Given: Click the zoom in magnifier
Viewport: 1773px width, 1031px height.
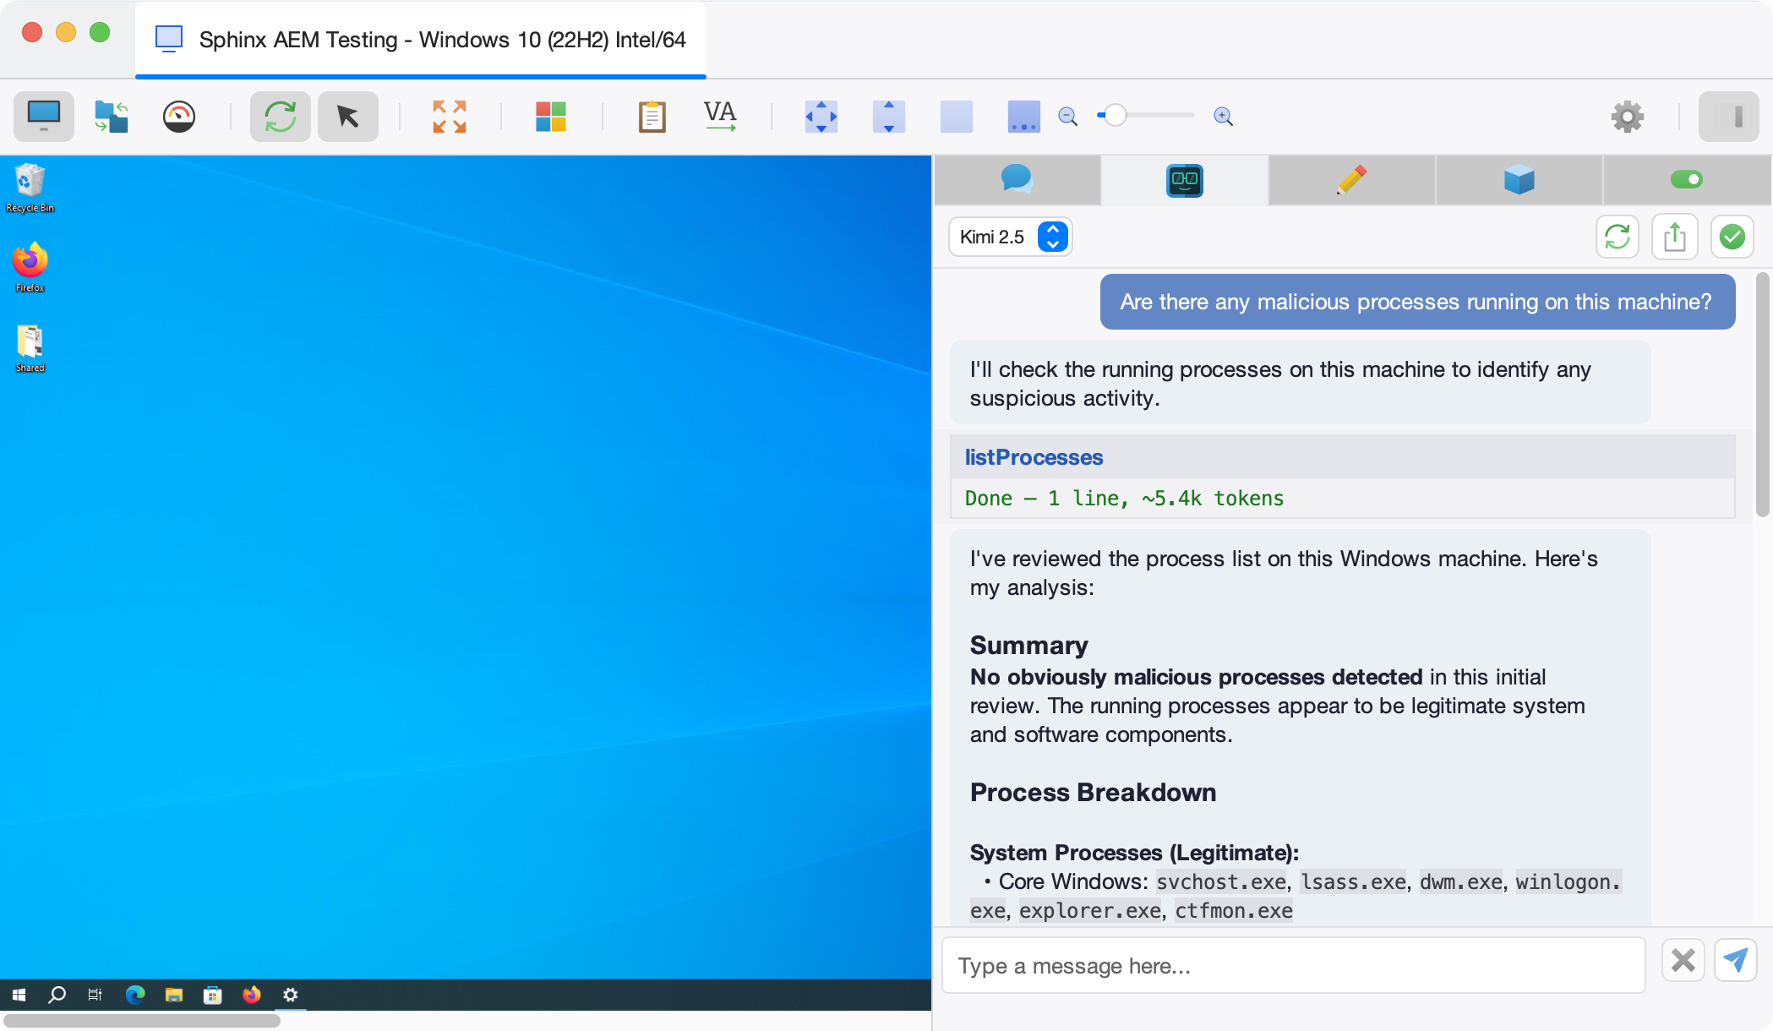Looking at the screenshot, I should 1224,117.
